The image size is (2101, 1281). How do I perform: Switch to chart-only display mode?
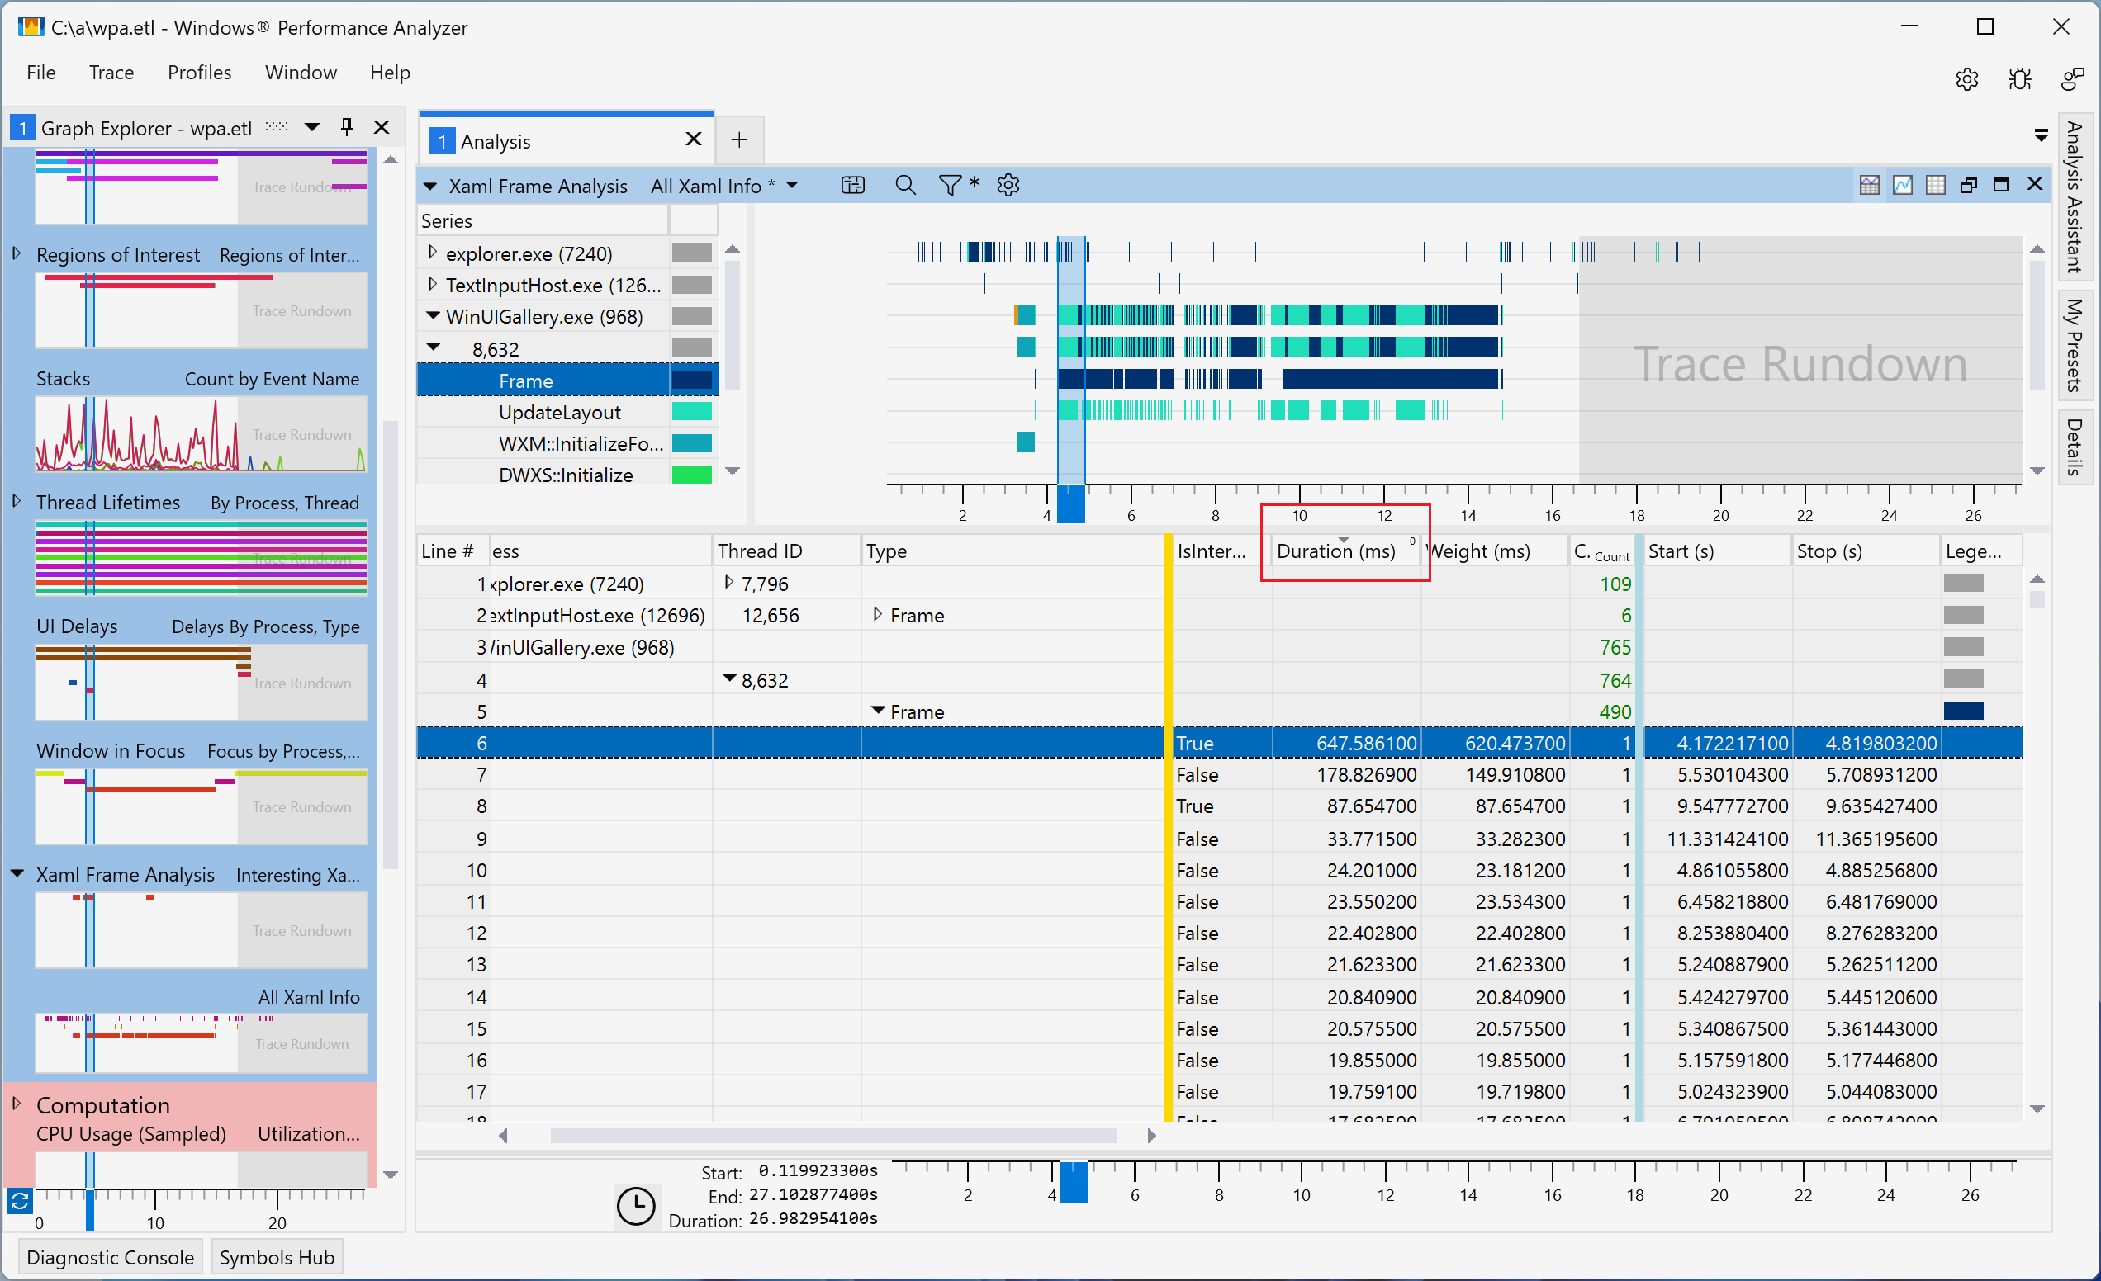[x=1902, y=184]
